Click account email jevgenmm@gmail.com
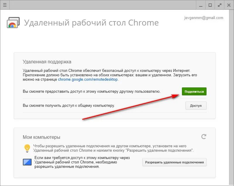The image size is (234, 186). click(x=204, y=18)
